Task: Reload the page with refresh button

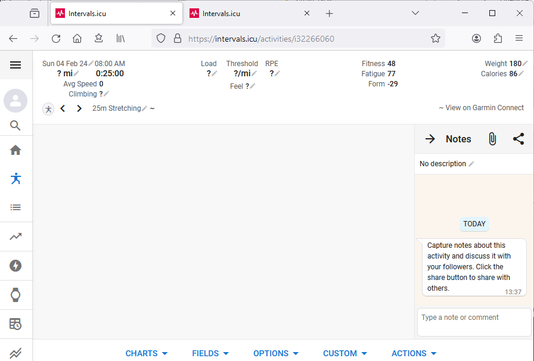Action: [x=56, y=39]
